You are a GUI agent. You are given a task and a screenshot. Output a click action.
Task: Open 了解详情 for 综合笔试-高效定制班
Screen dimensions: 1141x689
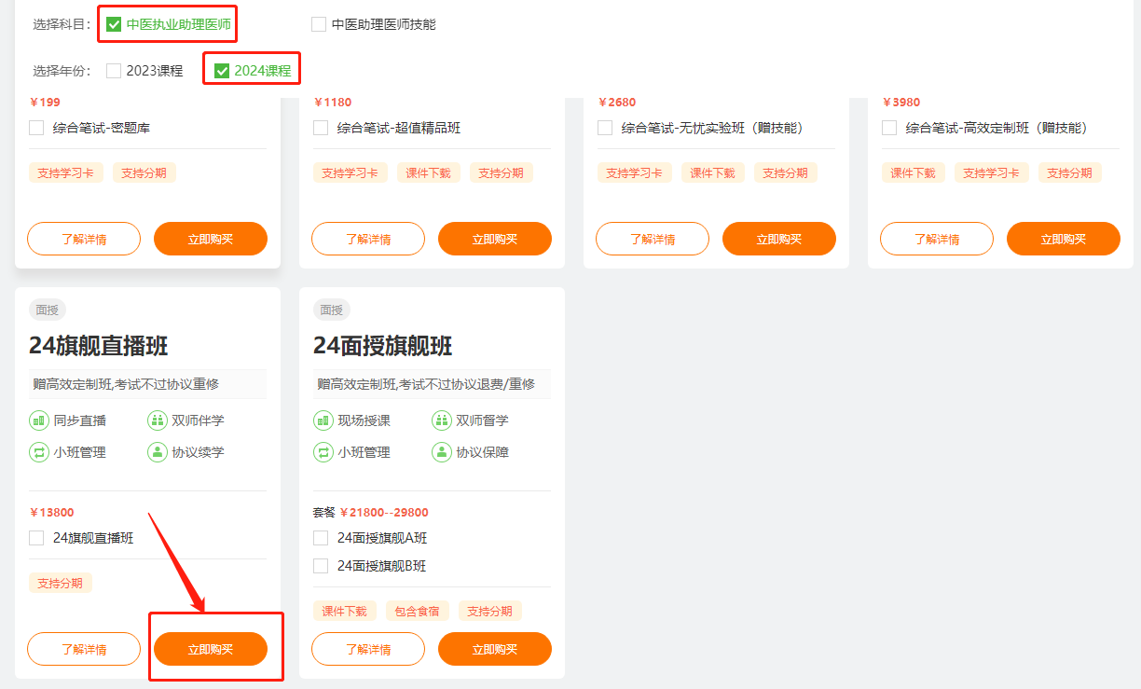936,239
